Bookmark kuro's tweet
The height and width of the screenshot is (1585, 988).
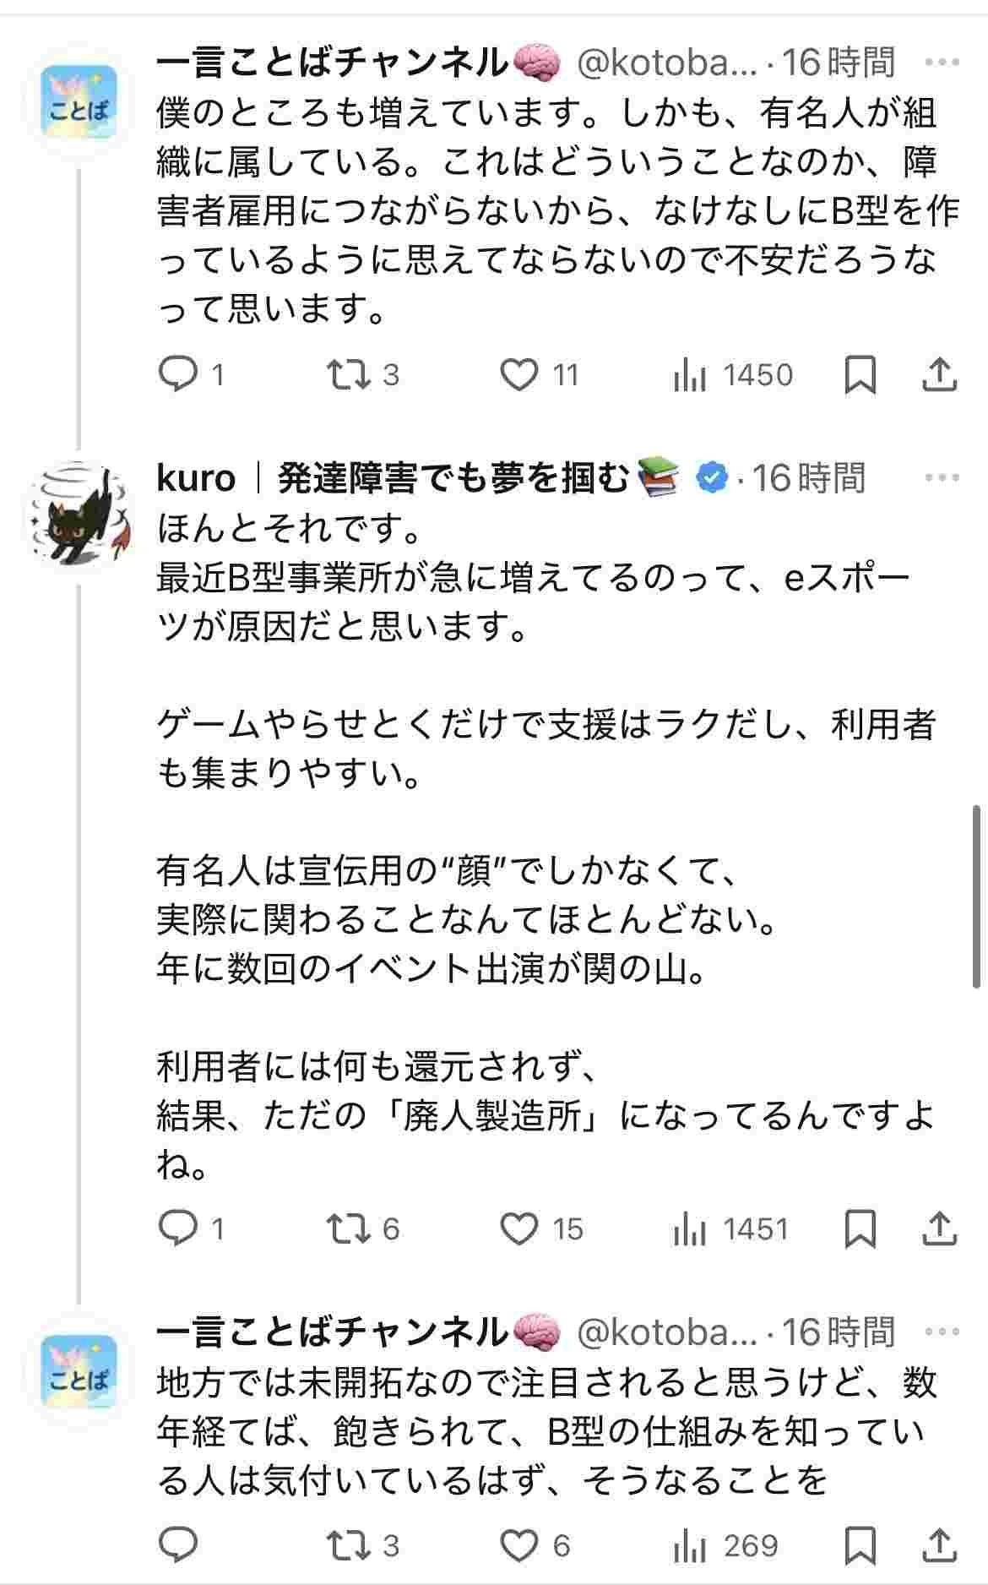[860, 1228]
